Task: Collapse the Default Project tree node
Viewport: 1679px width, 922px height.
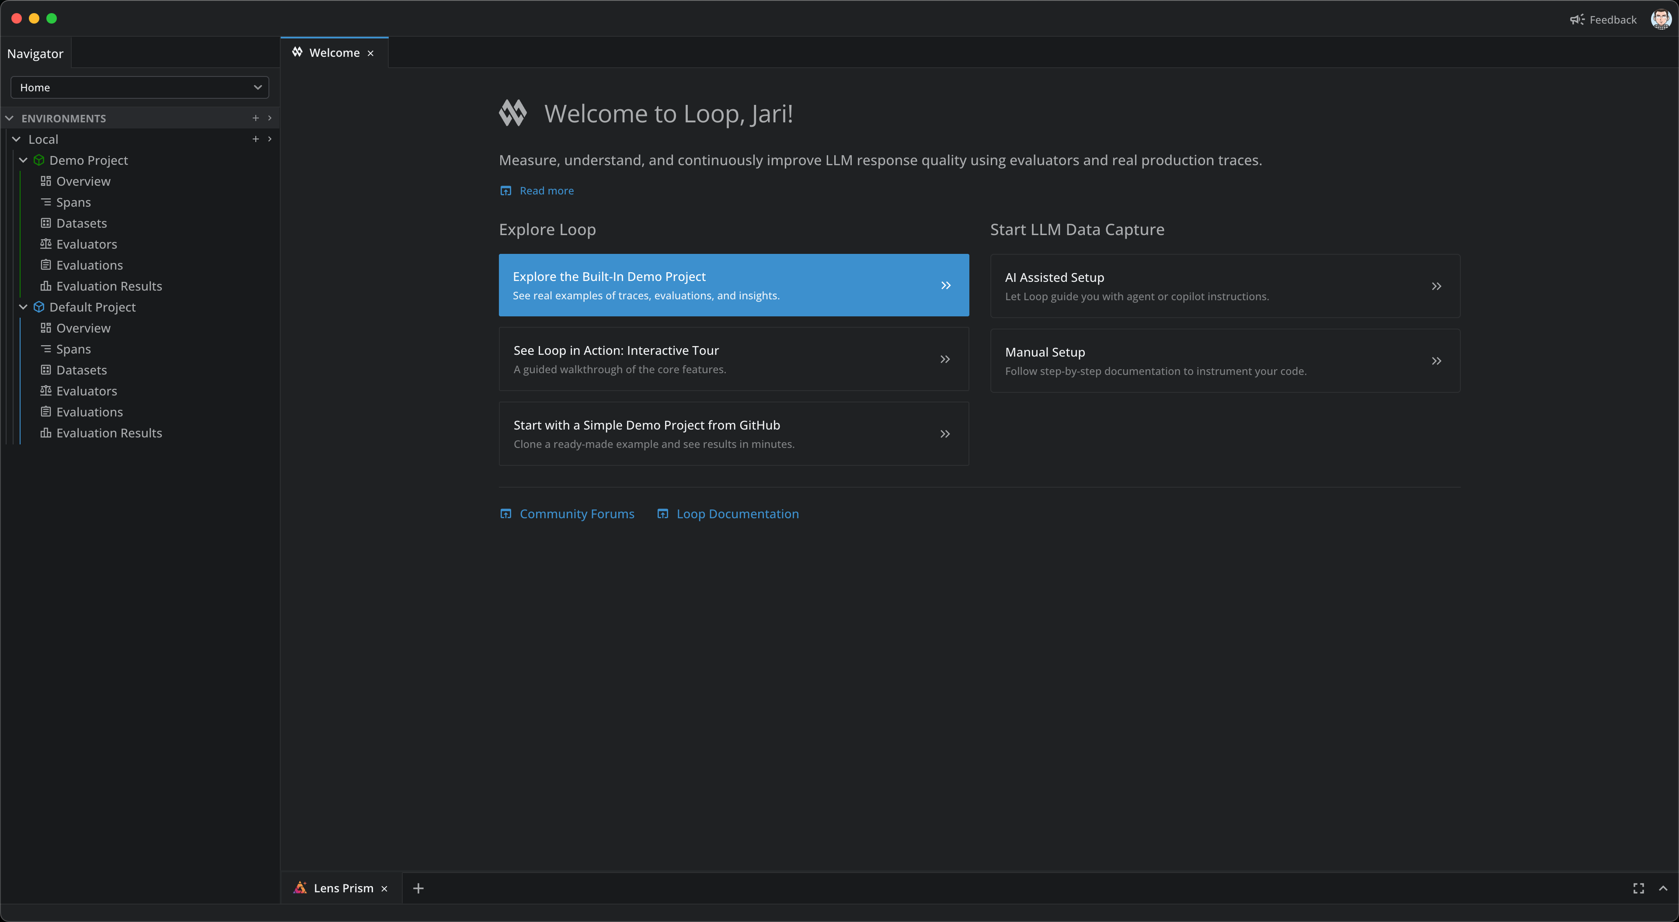Action: [24, 307]
